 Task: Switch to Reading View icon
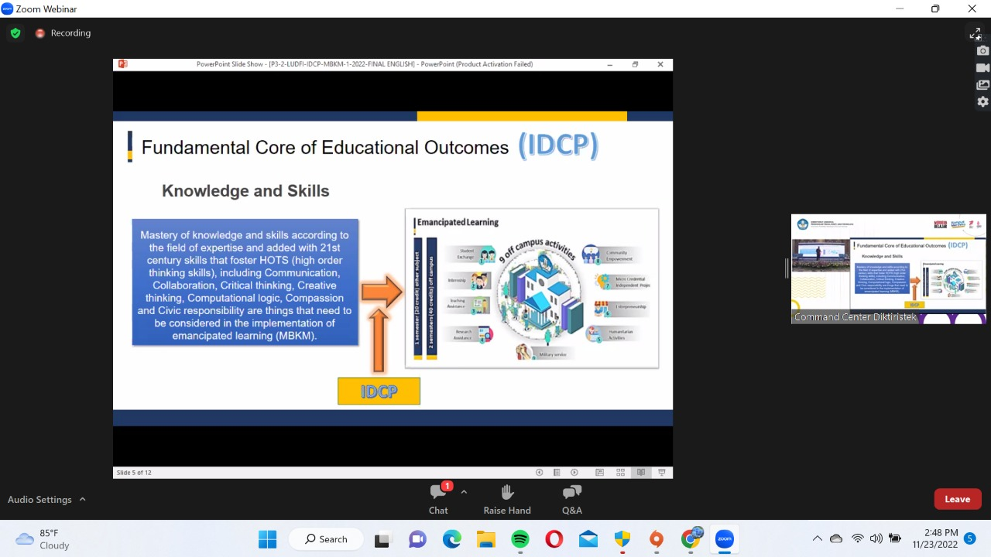click(640, 473)
